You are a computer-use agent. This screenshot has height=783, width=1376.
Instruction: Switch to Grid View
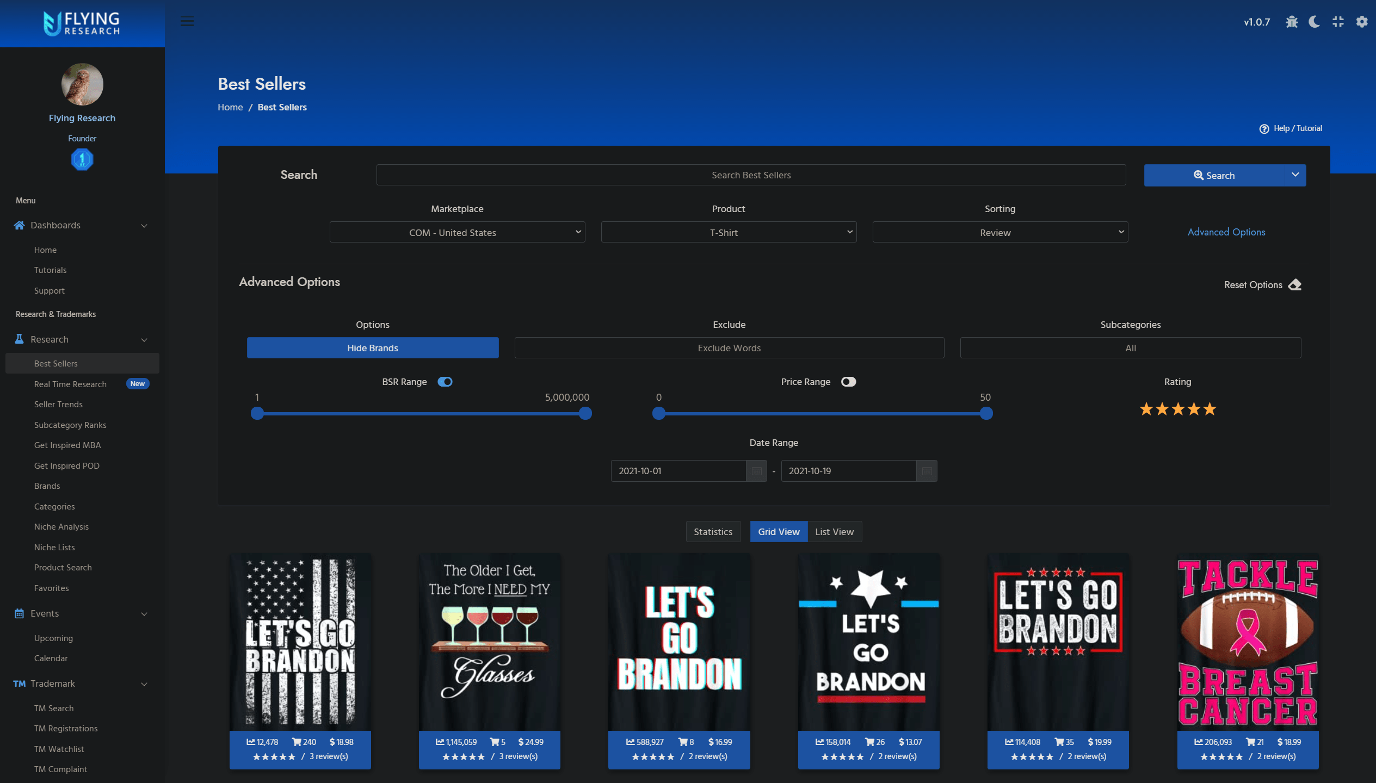coord(779,532)
